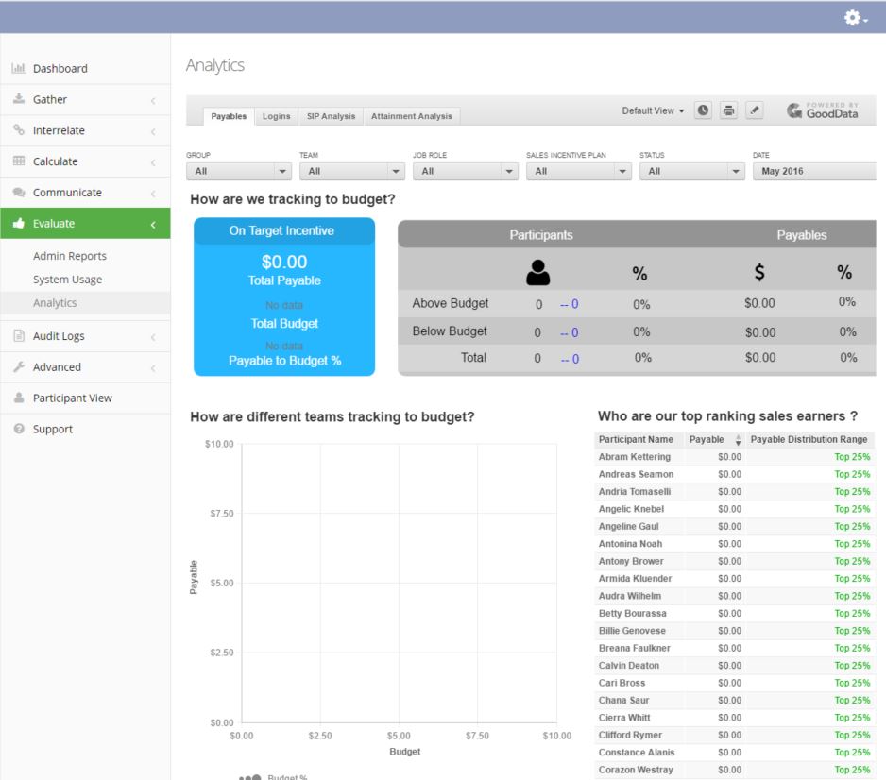Click the Participant View person icon
This screenshot has width=886, height=780.
pos(19,398)
